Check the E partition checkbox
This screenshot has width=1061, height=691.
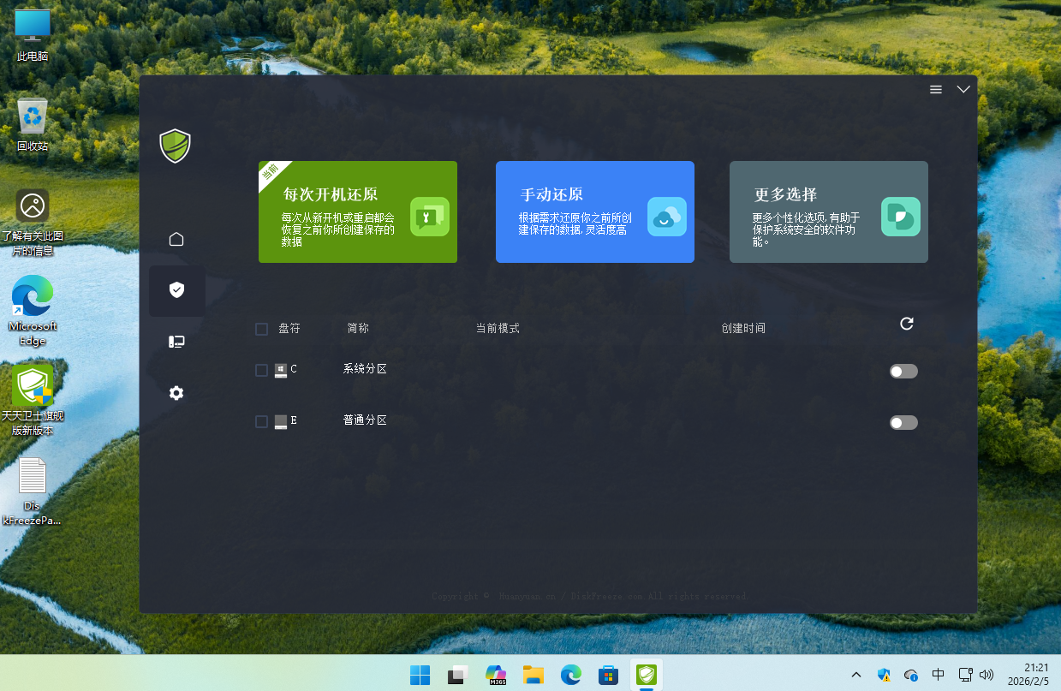[262, 421]
